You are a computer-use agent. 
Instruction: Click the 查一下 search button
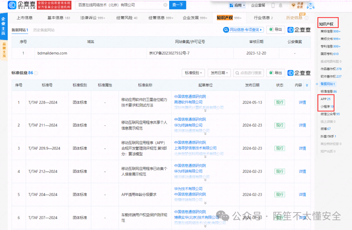(x=177, y=5)
